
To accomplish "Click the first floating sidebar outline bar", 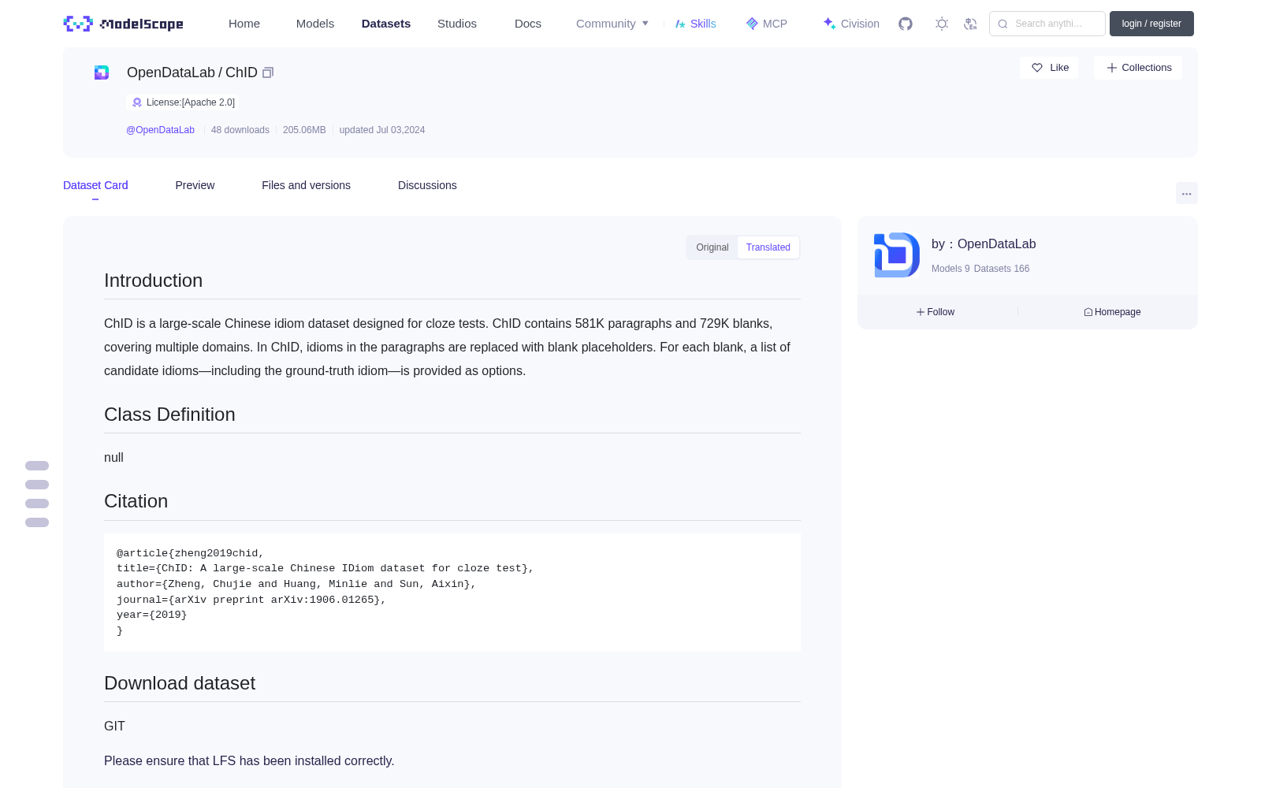I will (37, 466).
